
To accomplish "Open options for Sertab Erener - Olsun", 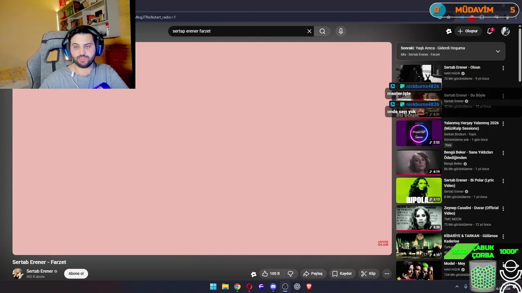I will point(503,68).
